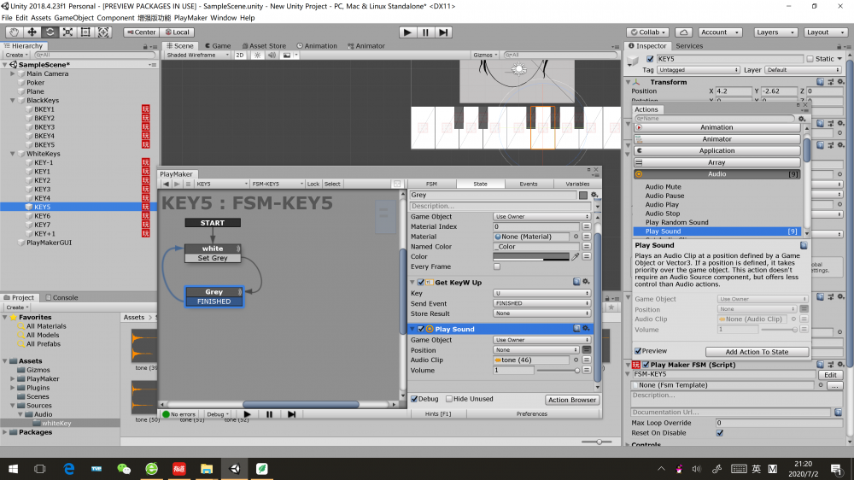Toggle Static checkbox in Inspector
This screenshot has width=854, height=480.
pyautogui.click(x=810, y=59)
